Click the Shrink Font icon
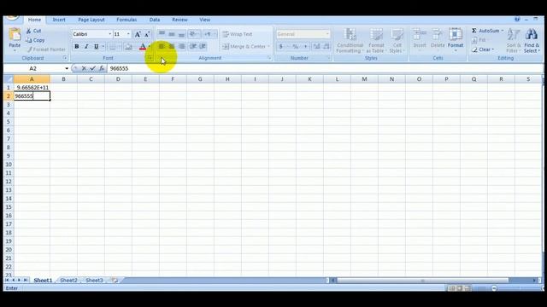547x307 pixels. (x=147, y=34)
